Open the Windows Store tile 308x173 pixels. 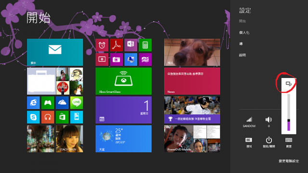[62, 117]
